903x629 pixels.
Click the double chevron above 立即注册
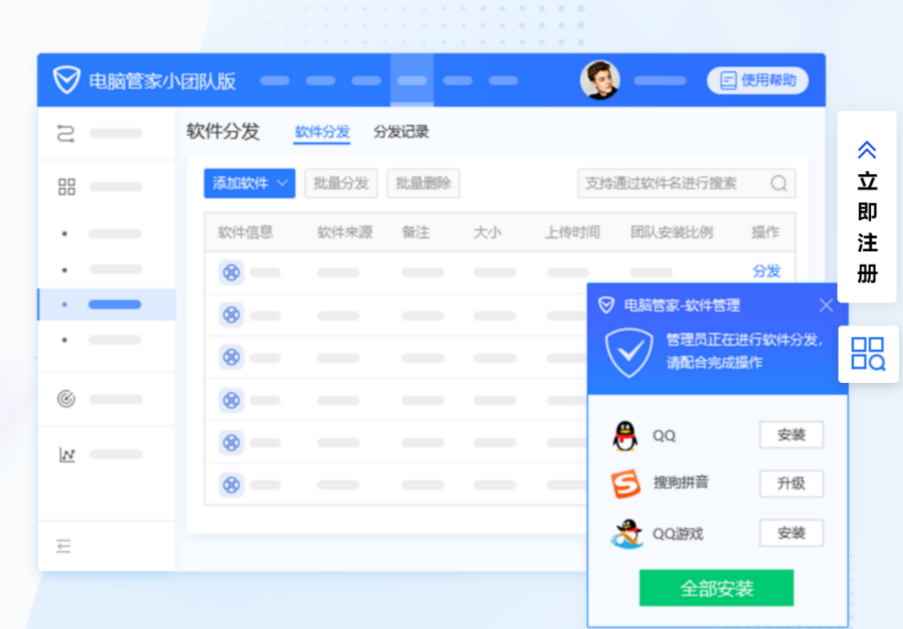[866, 151]
